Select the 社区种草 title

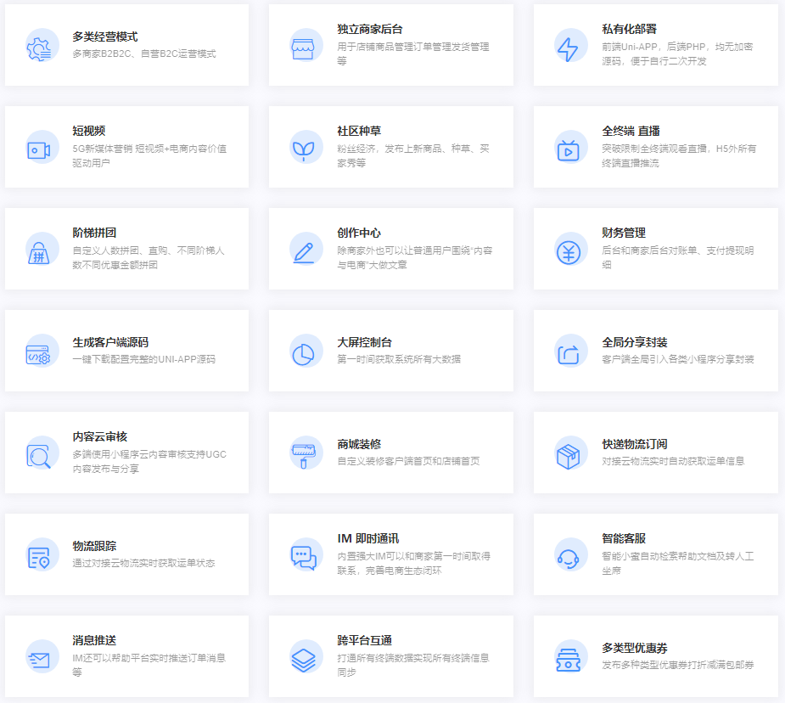click(x=359, y=131)
